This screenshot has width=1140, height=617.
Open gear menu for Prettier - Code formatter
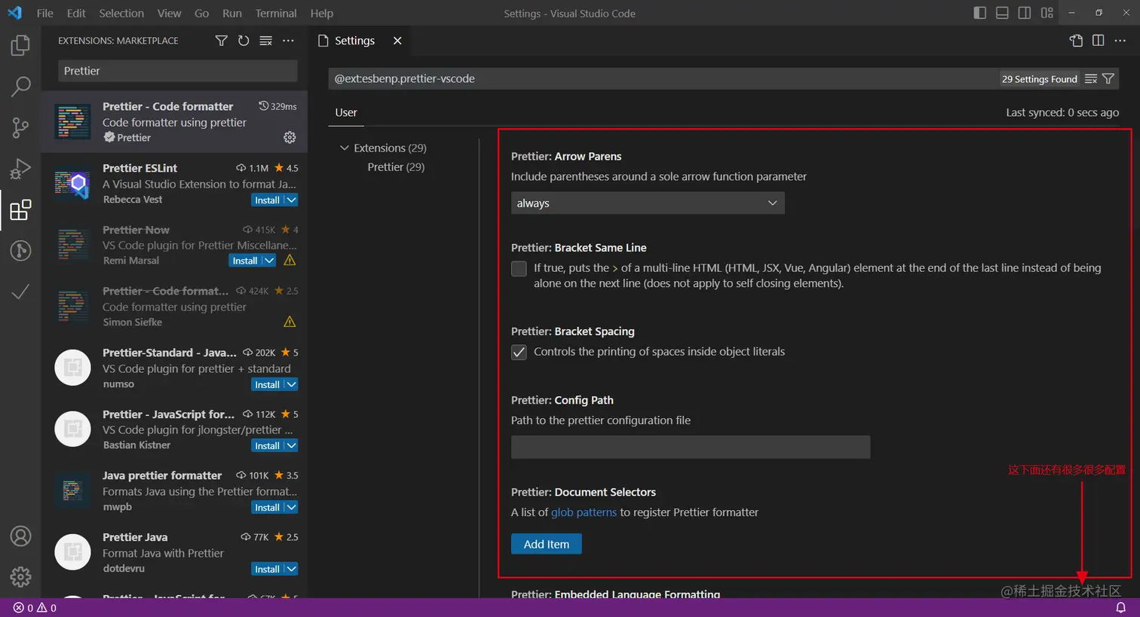pyautogui.click(x=290, y=137)
